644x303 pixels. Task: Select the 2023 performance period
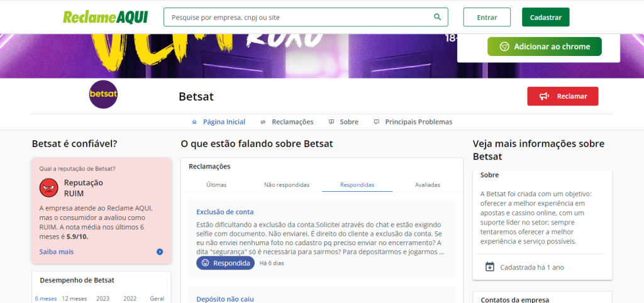(103, 299)
